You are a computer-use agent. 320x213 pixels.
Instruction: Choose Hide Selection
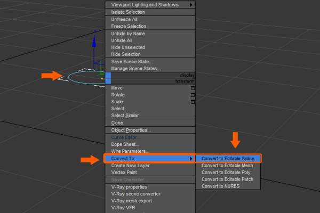150,54
